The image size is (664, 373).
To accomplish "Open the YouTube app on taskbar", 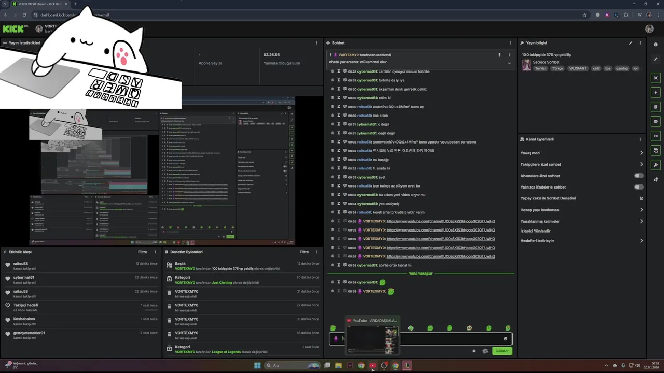I will point(372,365).
